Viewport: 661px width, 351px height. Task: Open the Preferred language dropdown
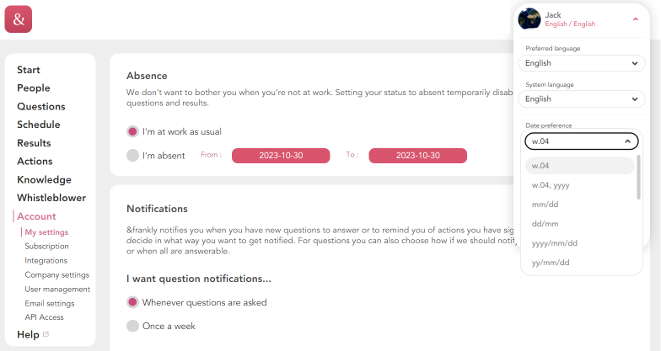pos(581,63)
